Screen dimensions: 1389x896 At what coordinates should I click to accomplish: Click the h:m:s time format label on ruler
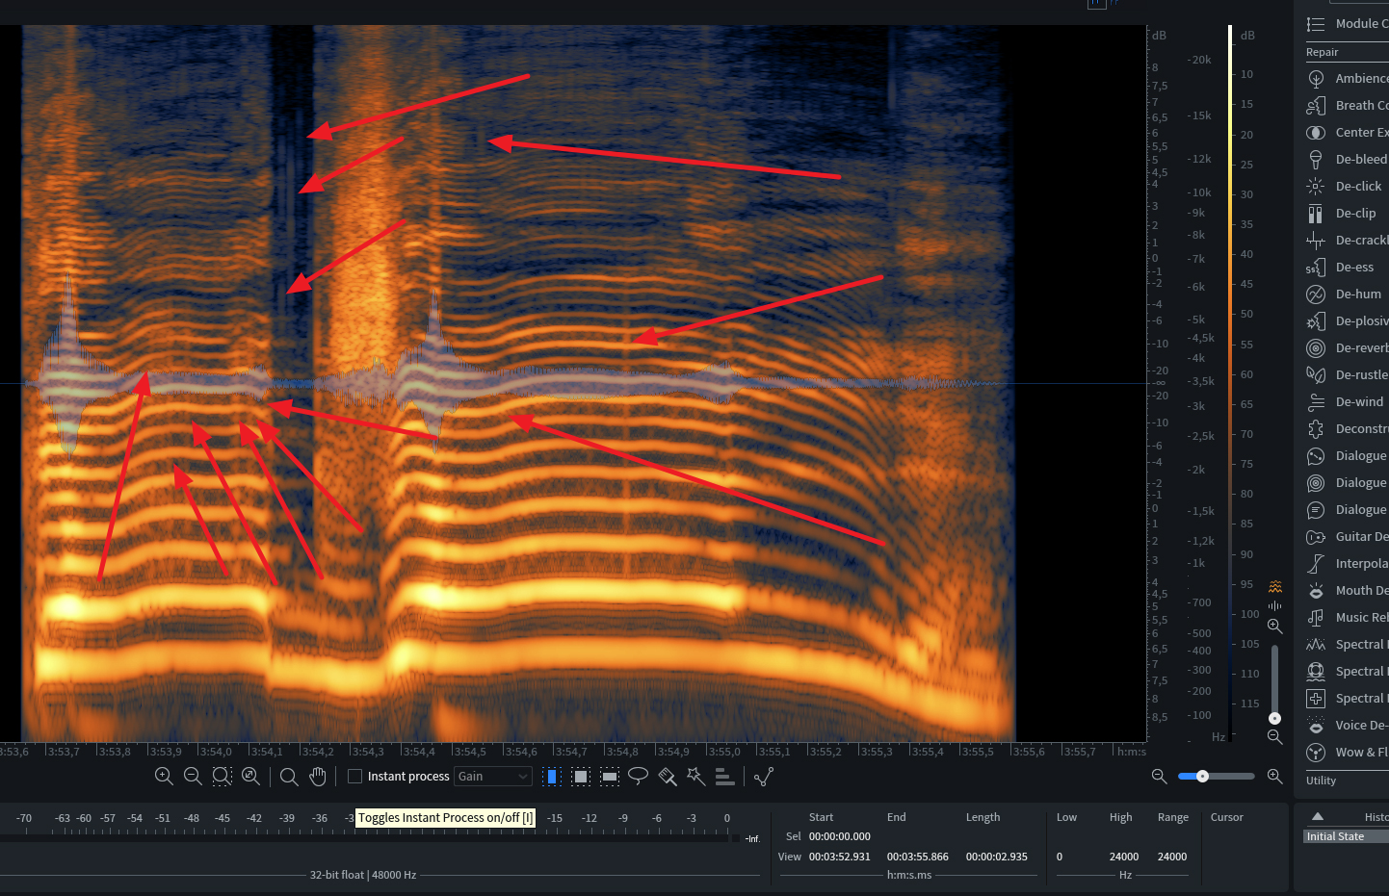1131,752
